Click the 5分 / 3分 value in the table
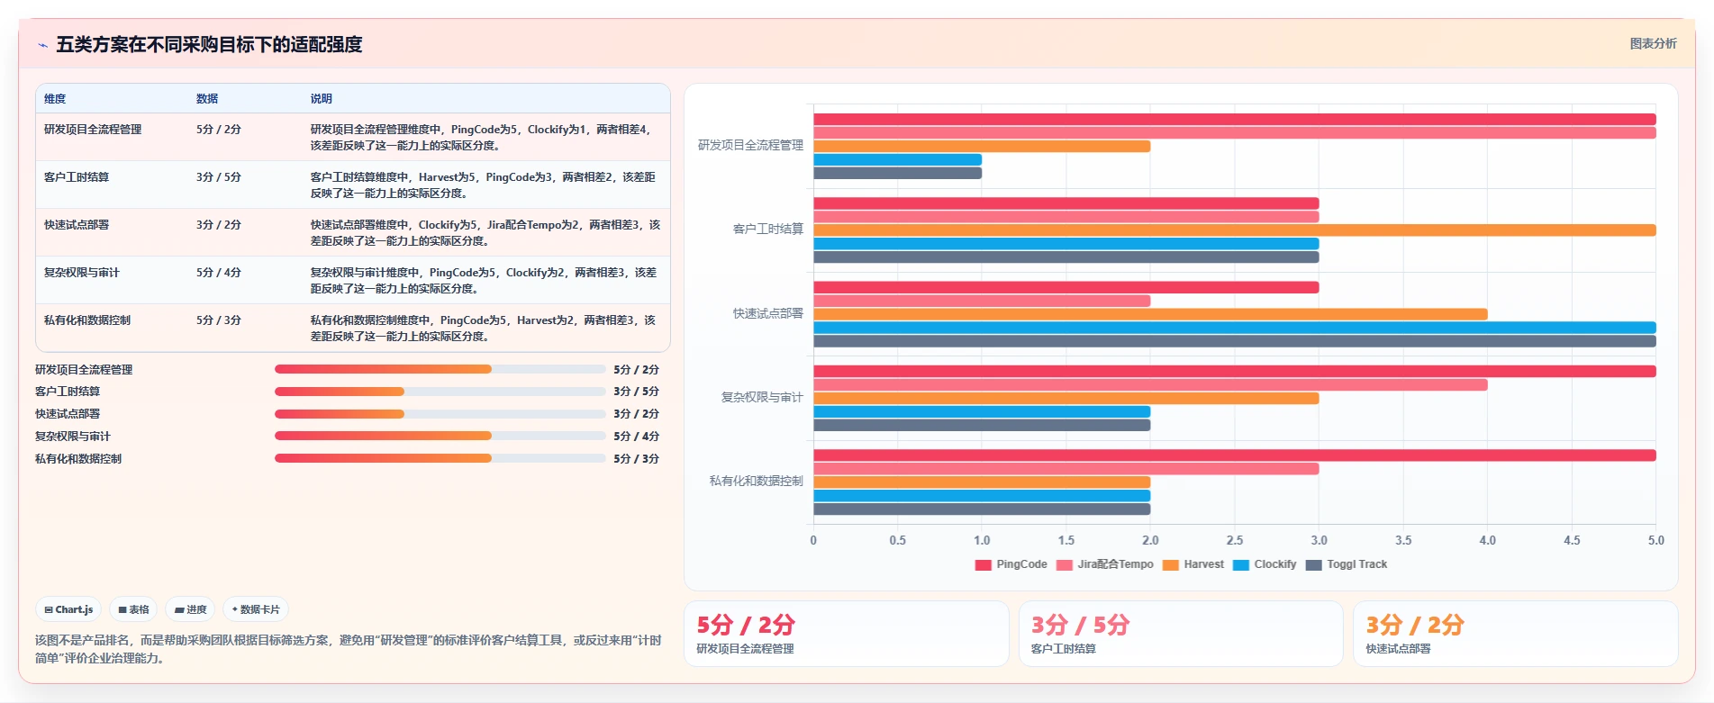Image resolution: width=1714 pixels, height=703 pixels. tap(219, 320)
